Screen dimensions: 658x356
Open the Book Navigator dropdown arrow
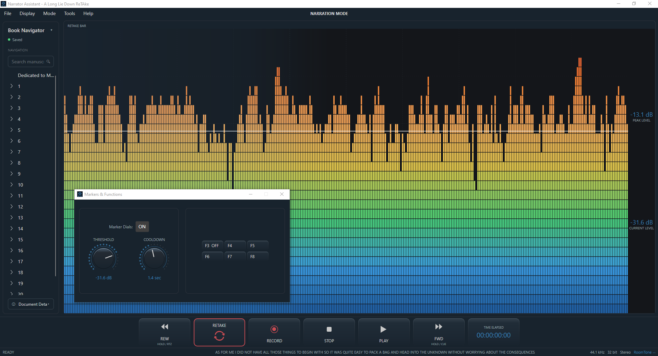pyautogui.click(x=51, y=30)
